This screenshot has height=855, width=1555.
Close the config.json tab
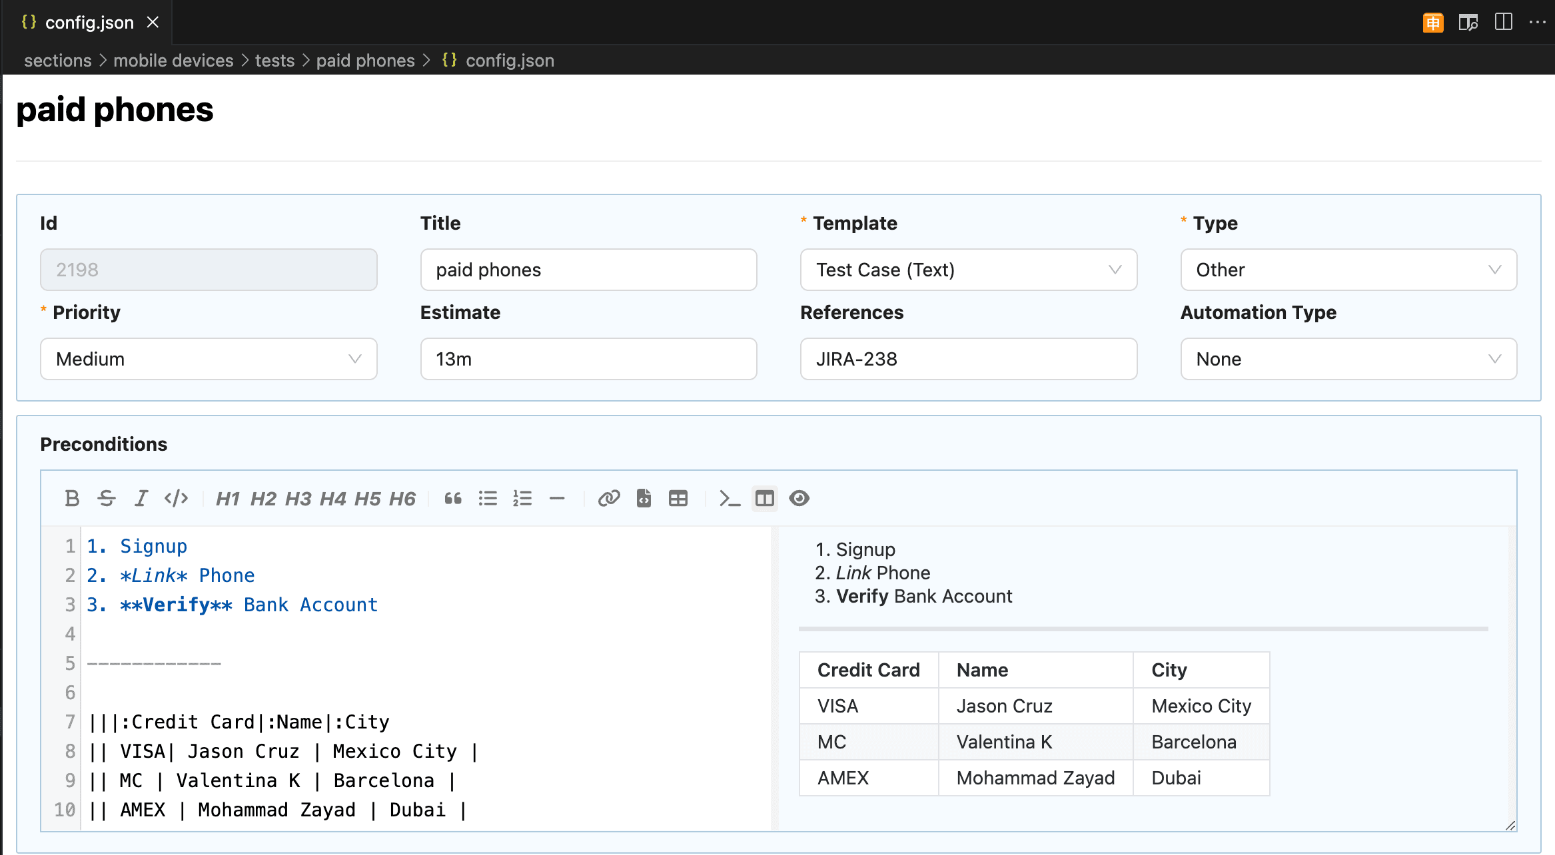[x=153, y=22]
